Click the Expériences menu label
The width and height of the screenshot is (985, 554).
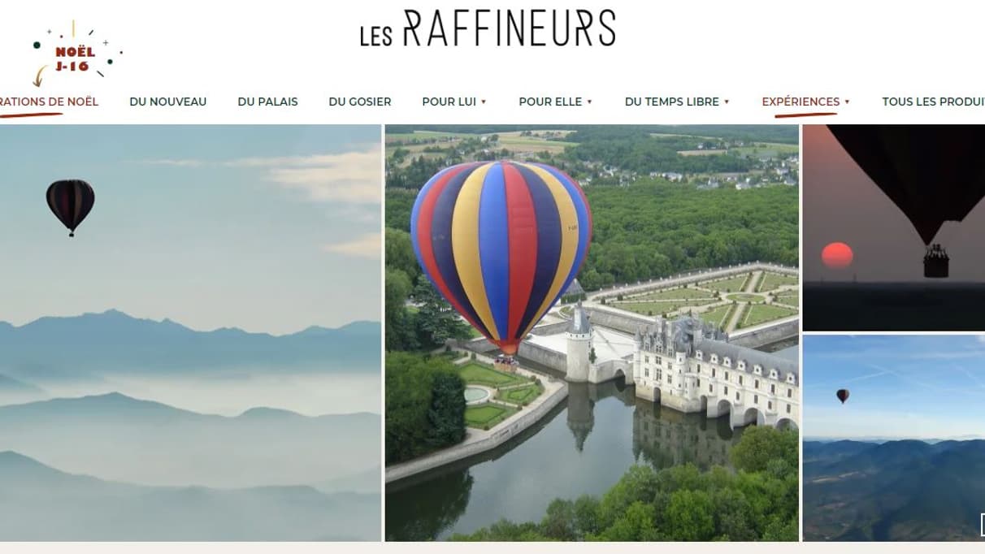(x=801, y=102)
